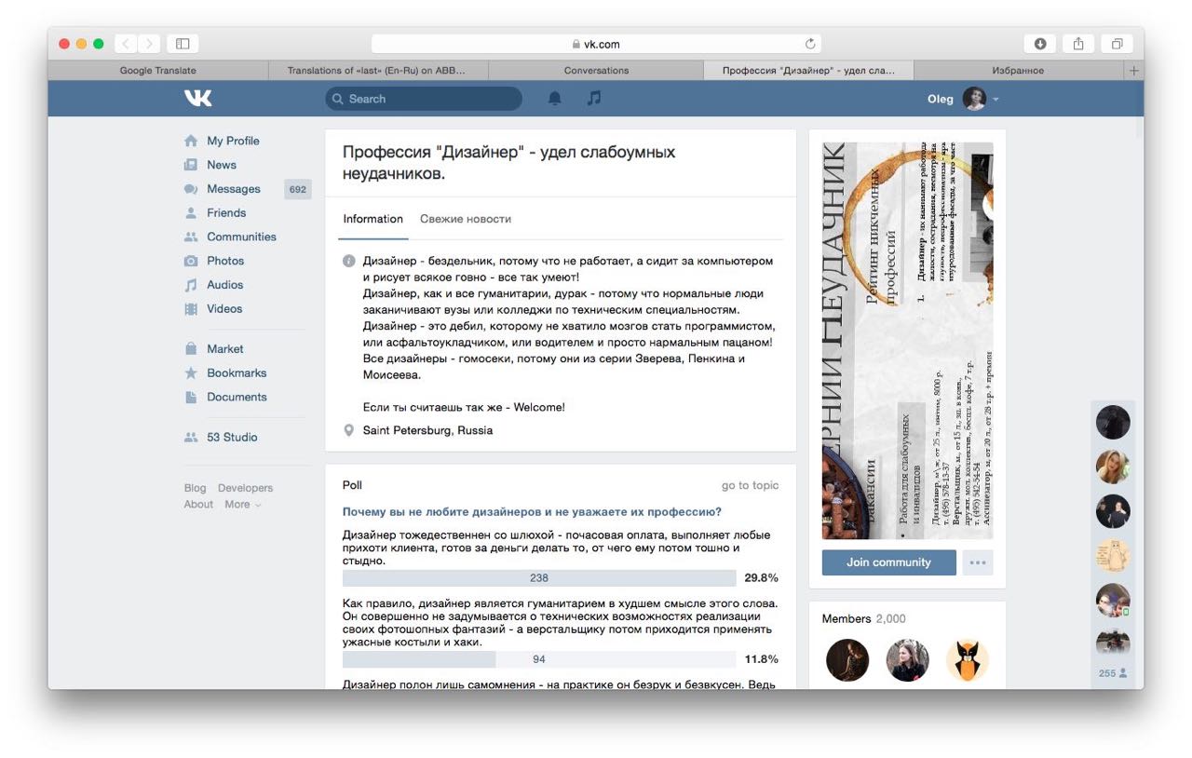Click the Messages speech bubble icon
Image resolution: width=1192 pixels, height=758 pixels.
pos(191,189)
